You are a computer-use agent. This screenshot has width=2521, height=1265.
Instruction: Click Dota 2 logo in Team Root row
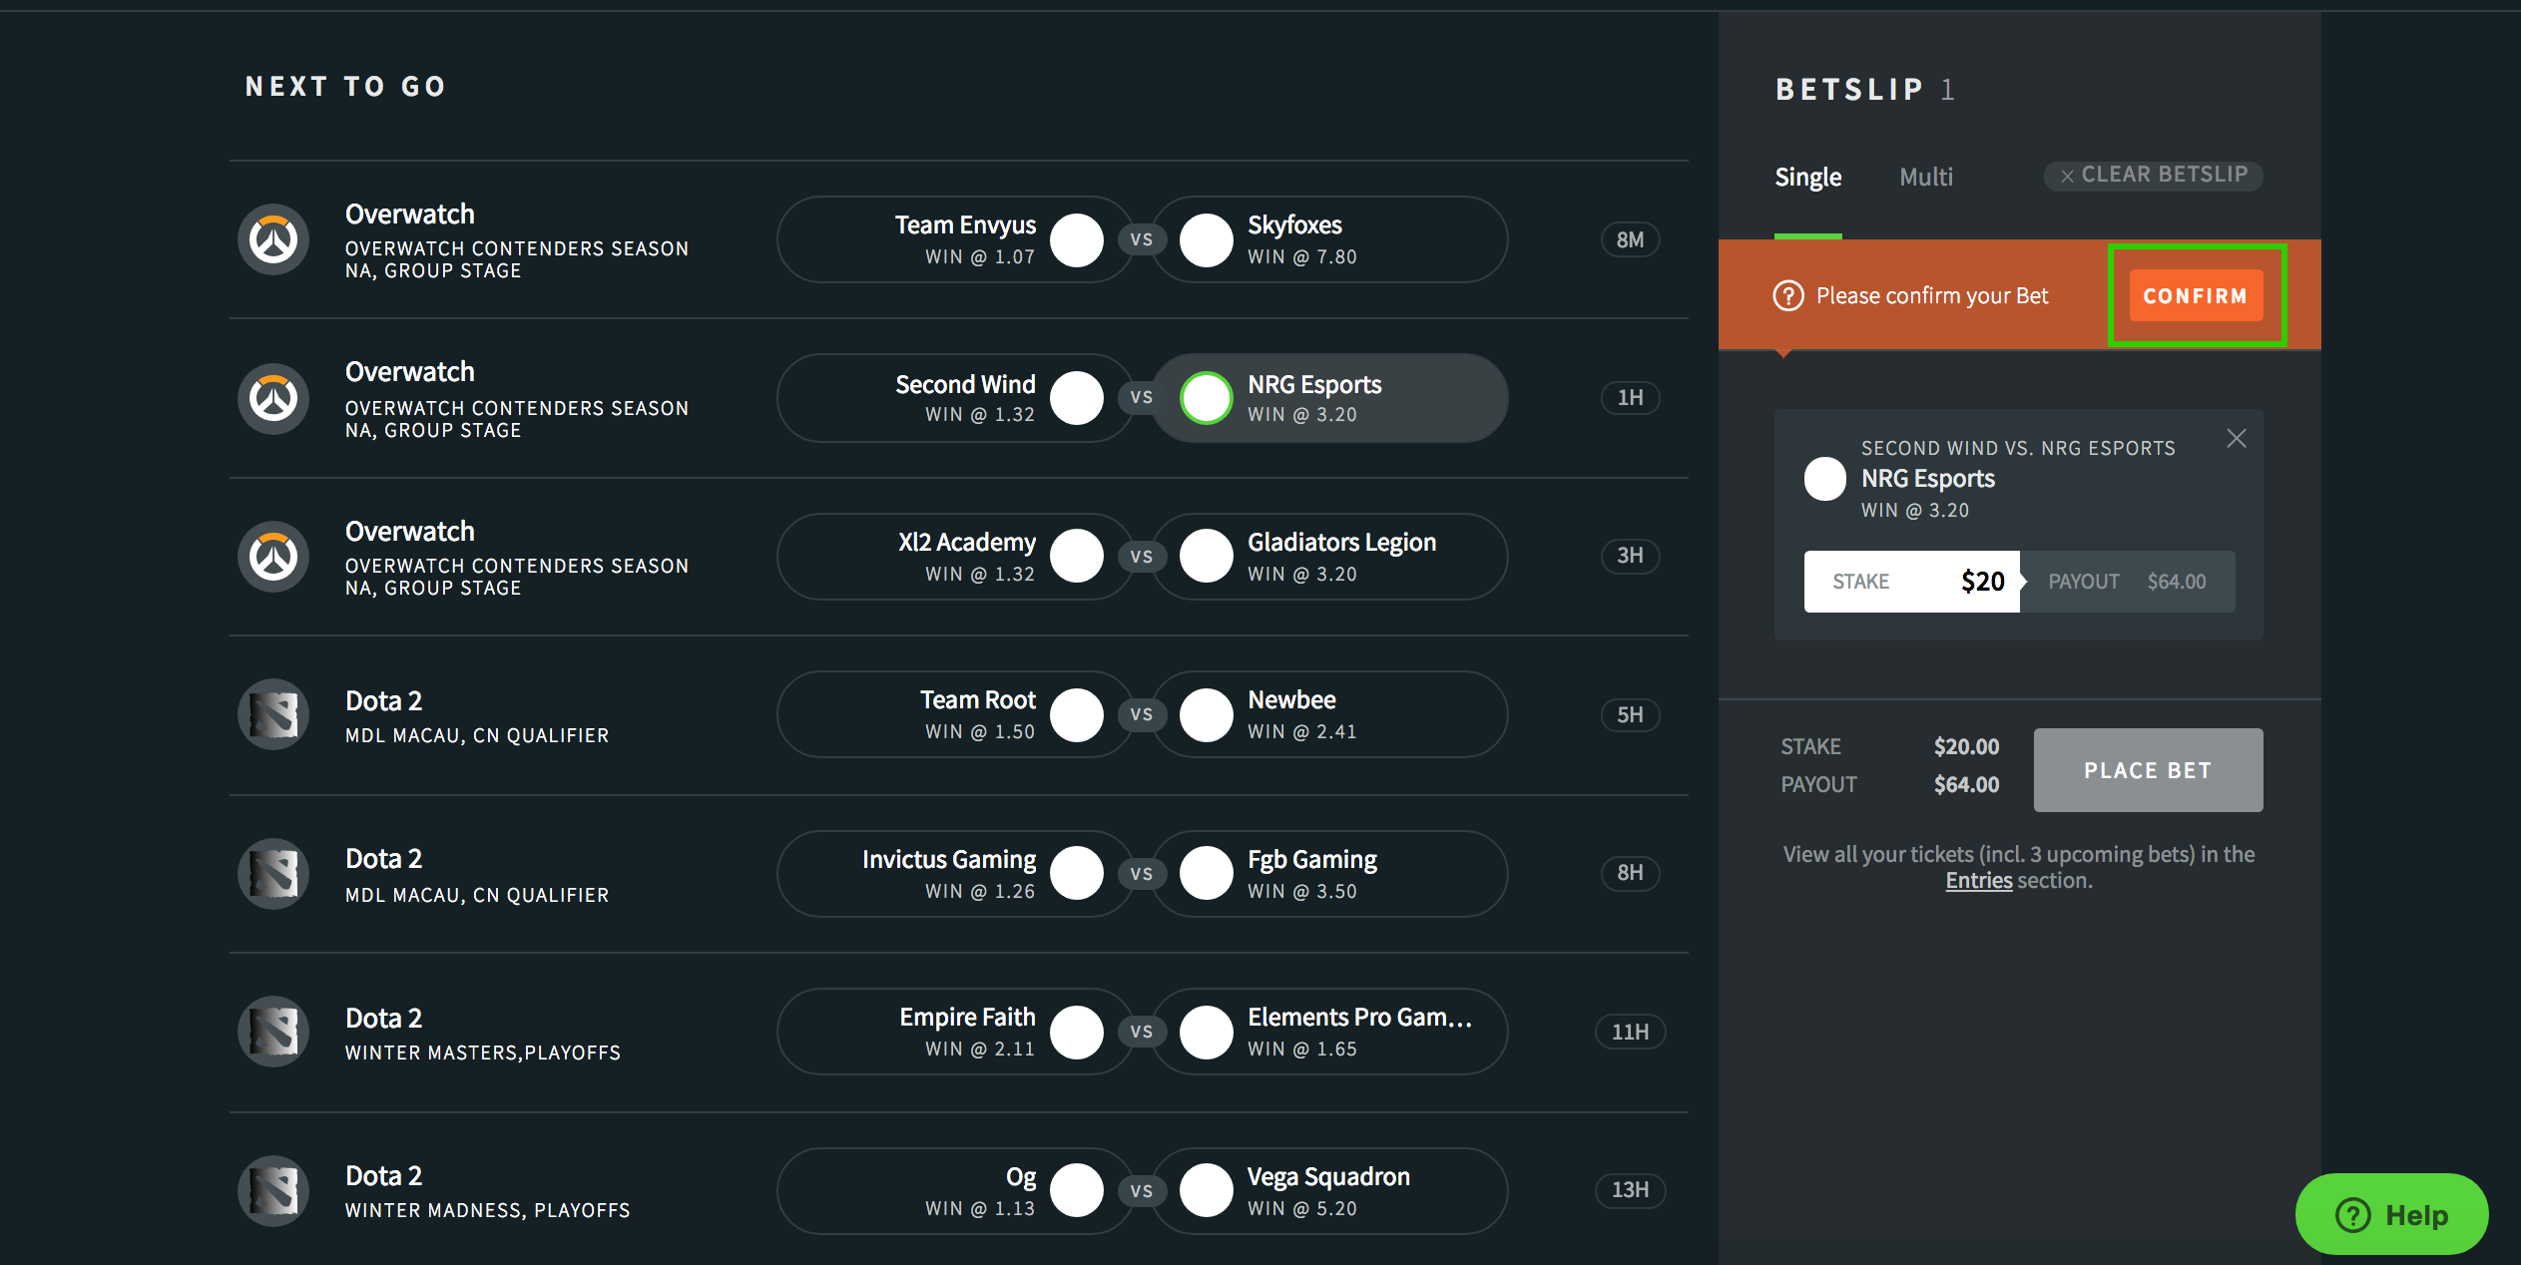pos(273,714)
